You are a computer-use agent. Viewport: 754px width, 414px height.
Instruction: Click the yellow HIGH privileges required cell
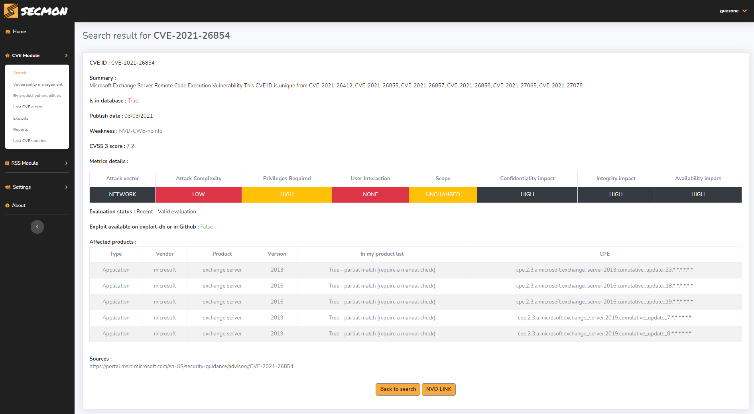287,195
